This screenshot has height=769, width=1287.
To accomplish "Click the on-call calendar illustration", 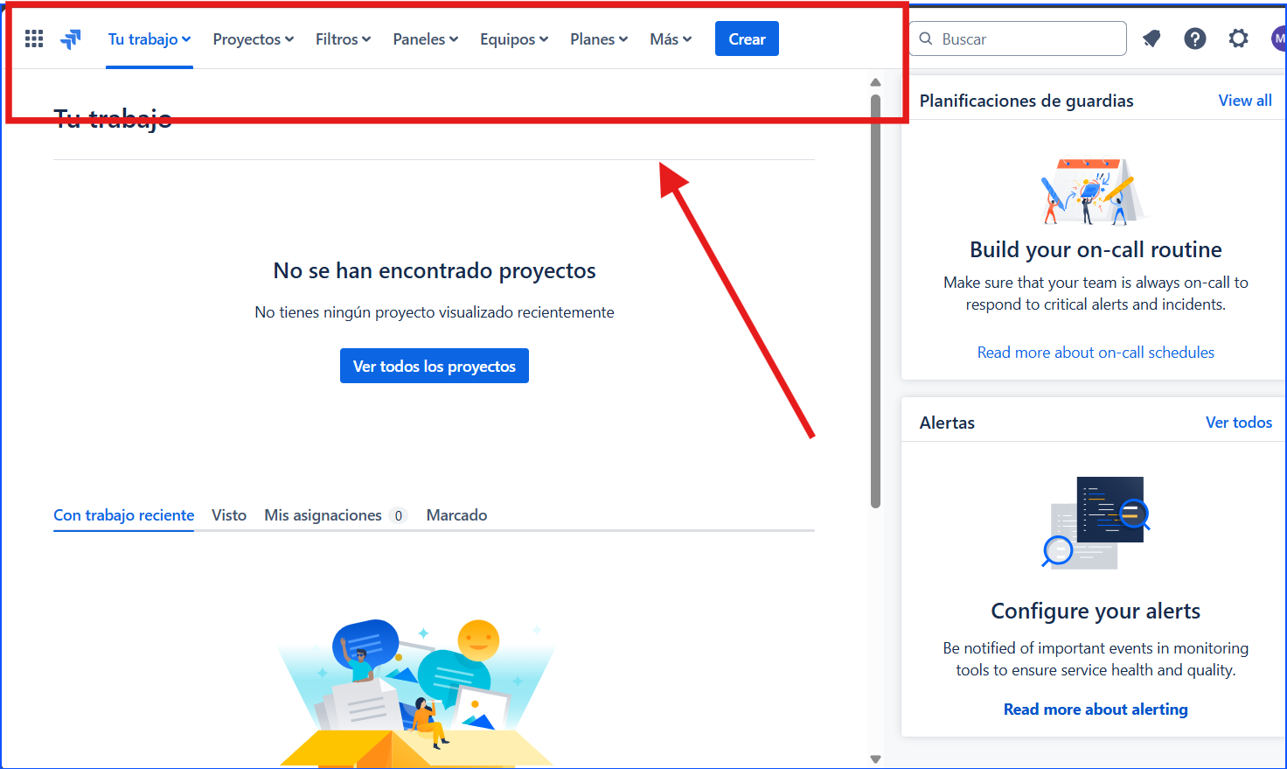I will (1096, 191).
